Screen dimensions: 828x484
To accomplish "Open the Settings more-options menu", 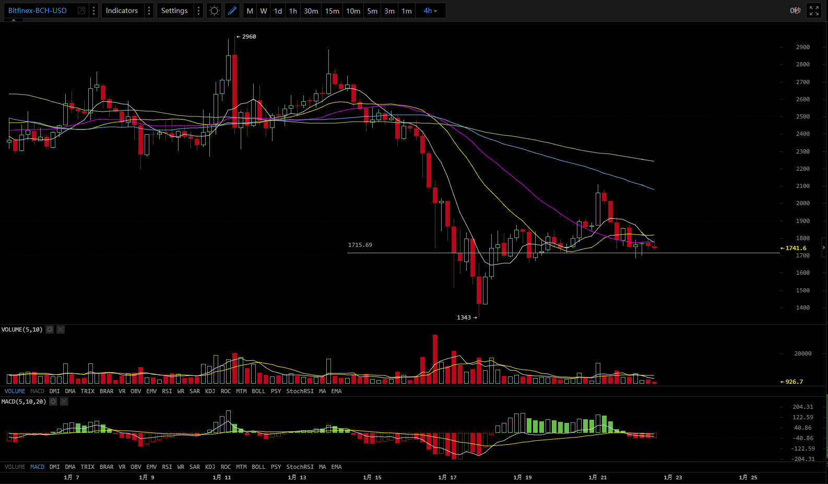I will [198, 10].
